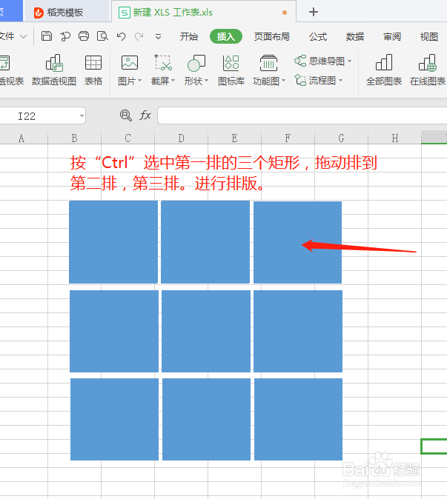Insert a PivotChart (数据透视图)
Image resolution: width=447 pixels, height=499 pixels.
(54, 70)
